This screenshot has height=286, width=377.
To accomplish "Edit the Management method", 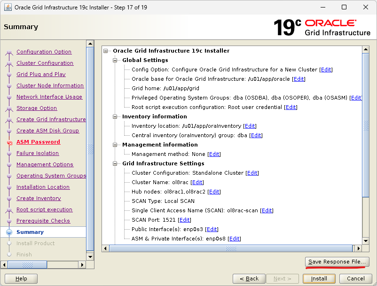I will click(214, 154).
